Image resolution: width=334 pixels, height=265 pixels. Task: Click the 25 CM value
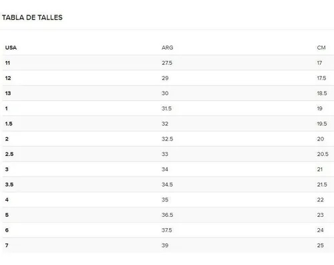point(321,246)
